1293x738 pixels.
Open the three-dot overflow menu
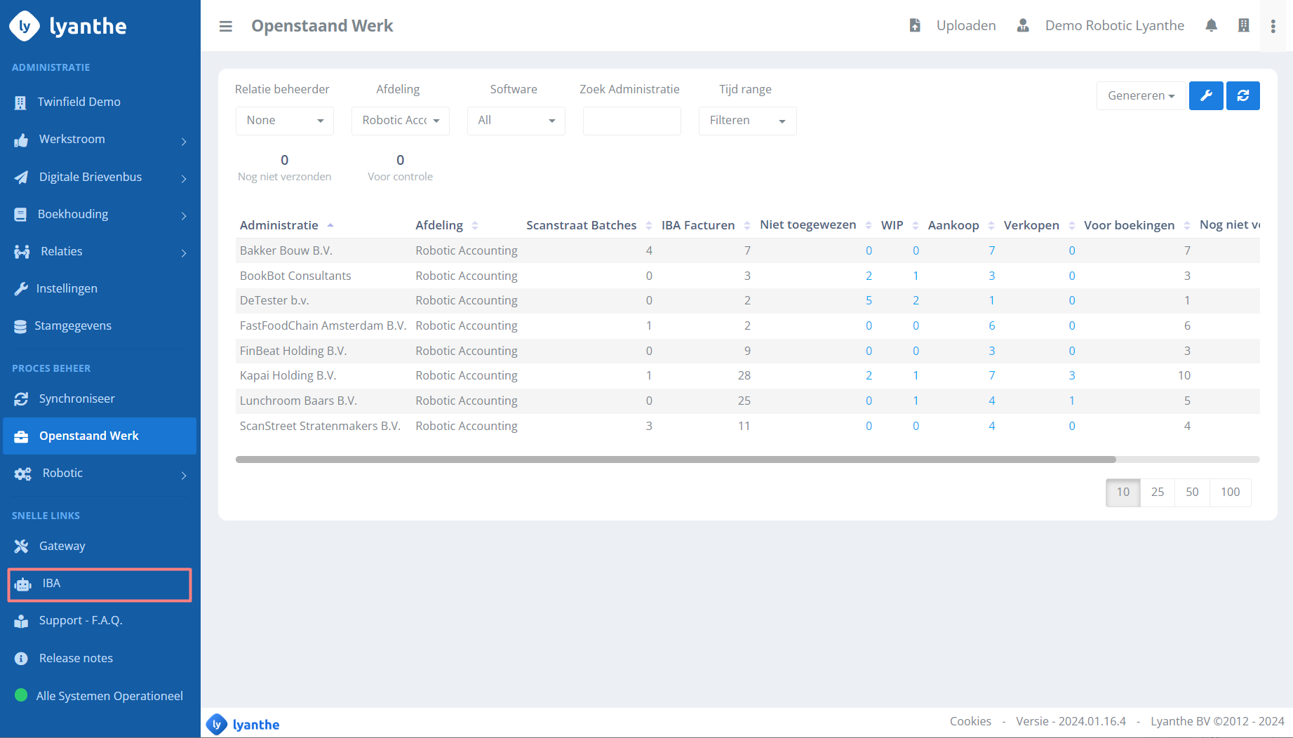1273,26
